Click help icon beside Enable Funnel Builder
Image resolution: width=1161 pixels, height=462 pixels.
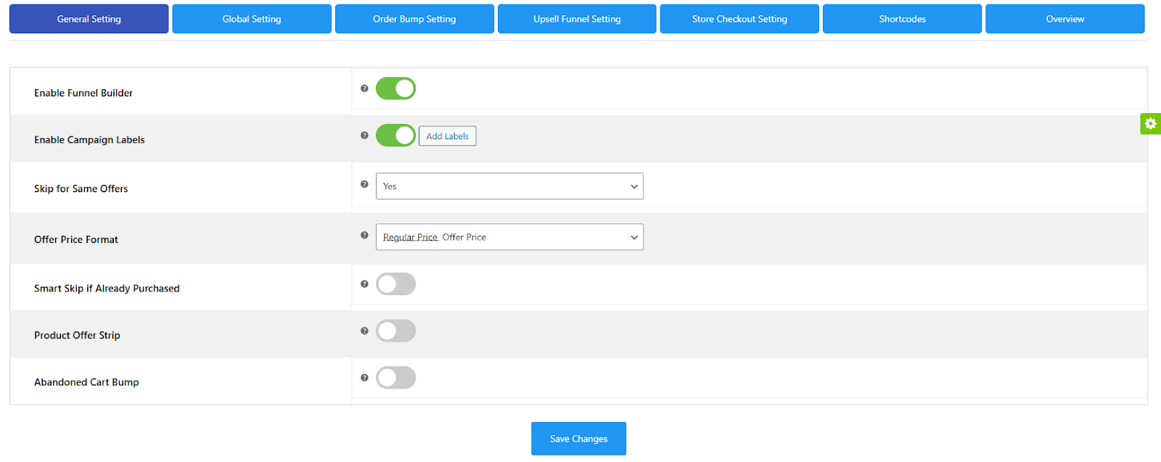coord(364,88)
